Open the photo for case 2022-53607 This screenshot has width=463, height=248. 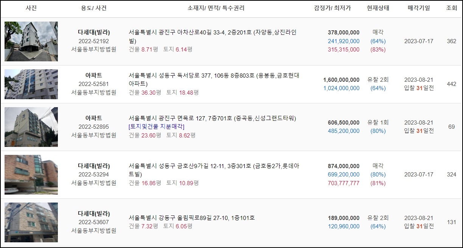[31, 222]
